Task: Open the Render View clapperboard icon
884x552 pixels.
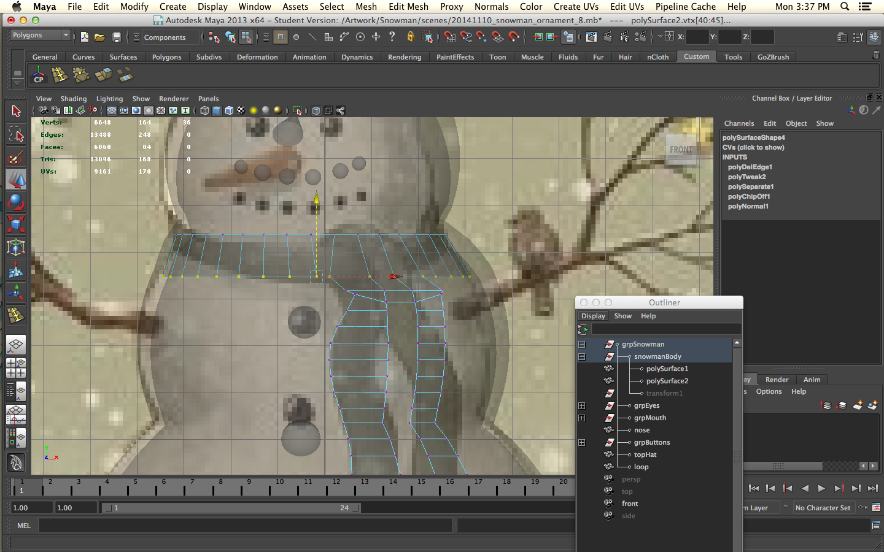Action: tap(591, 37)
